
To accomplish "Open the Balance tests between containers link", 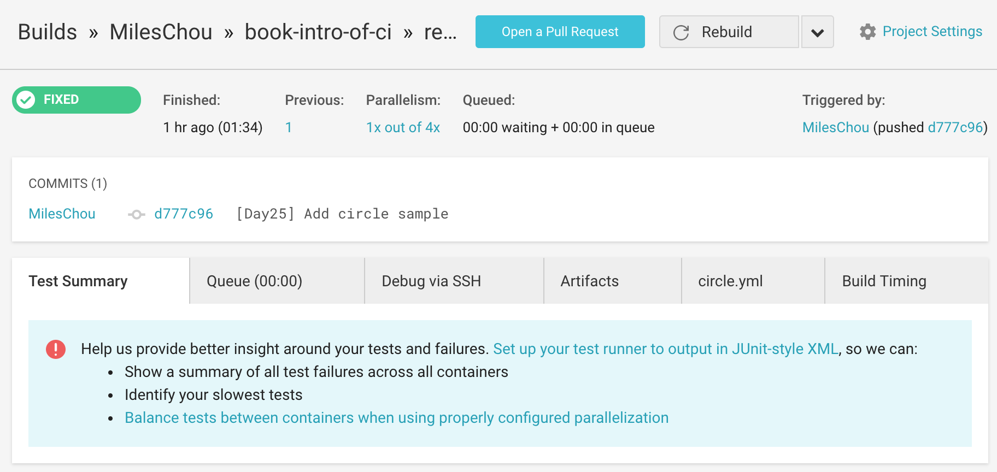I will [x=397, y=417].
